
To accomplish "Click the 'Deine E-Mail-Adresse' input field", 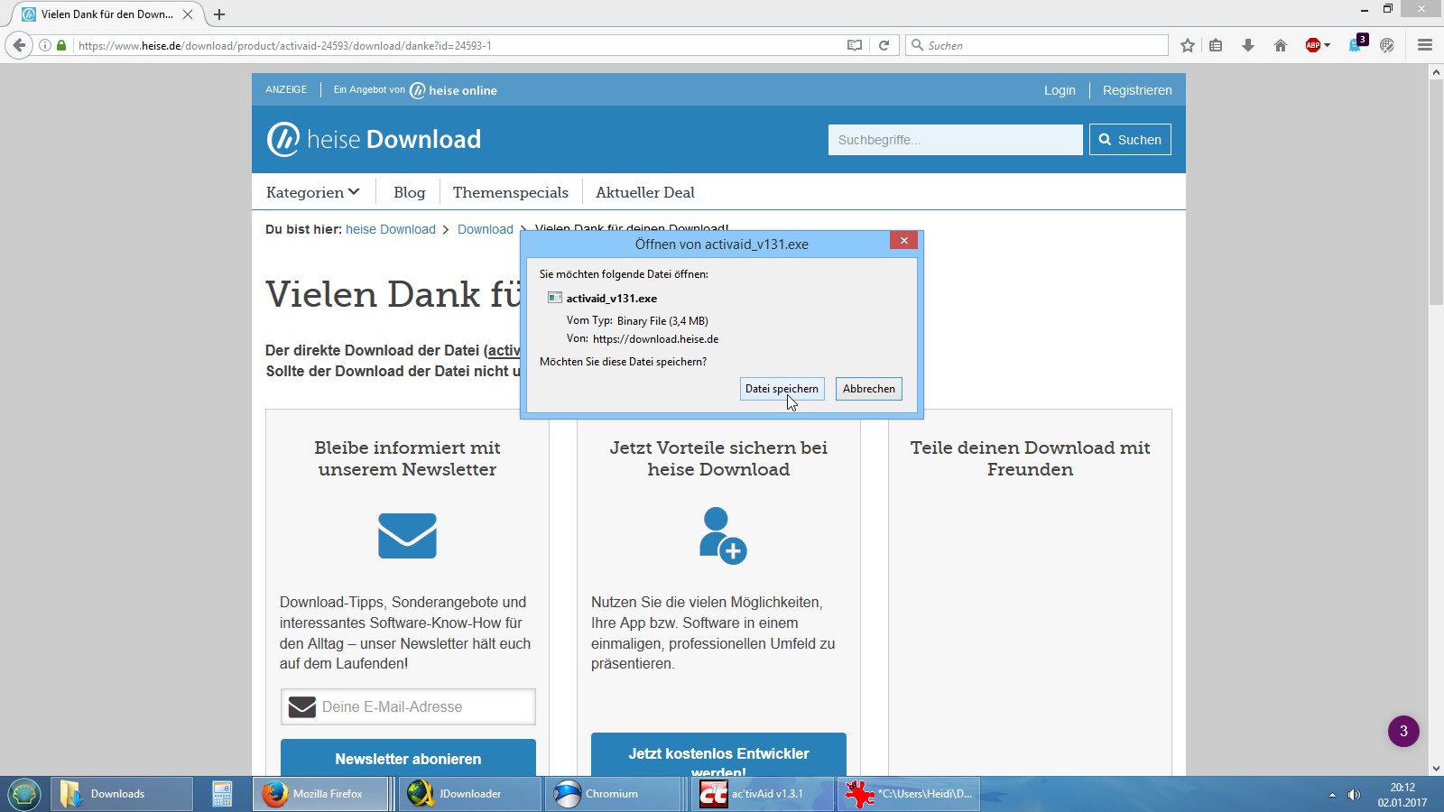I will pyautogui.click(x=408, y=707).
